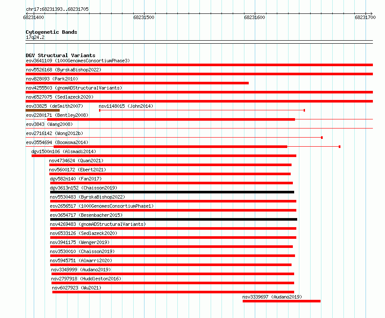The width and height of the screenshot is (385, 318).
Task: Click the nsv3349999 (Audano2019) label
Action: 81,270
